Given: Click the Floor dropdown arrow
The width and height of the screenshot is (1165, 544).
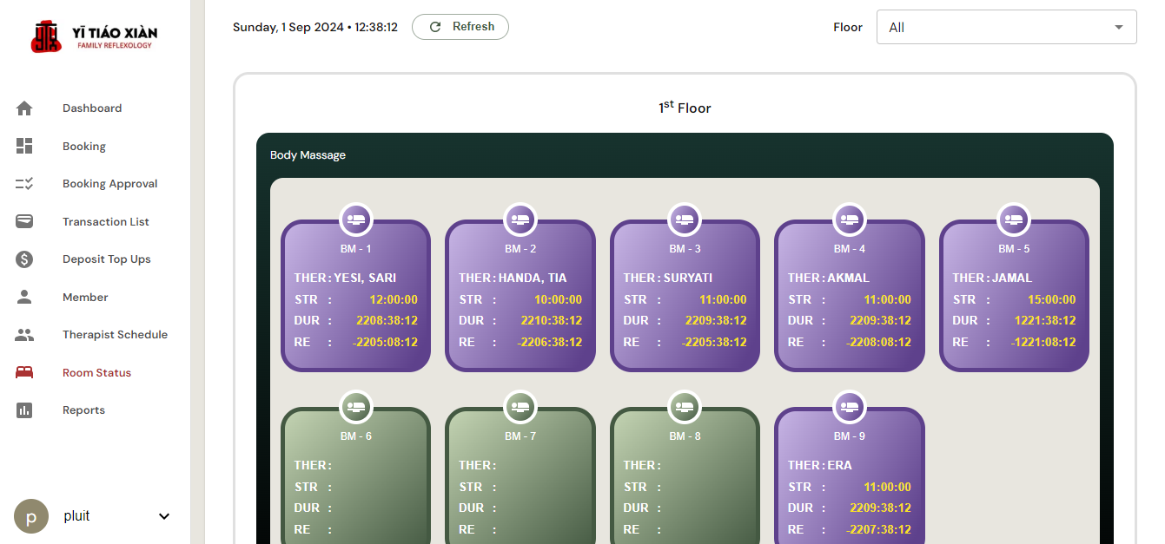Looking at the screenshot, I should tap(1118, 27).
